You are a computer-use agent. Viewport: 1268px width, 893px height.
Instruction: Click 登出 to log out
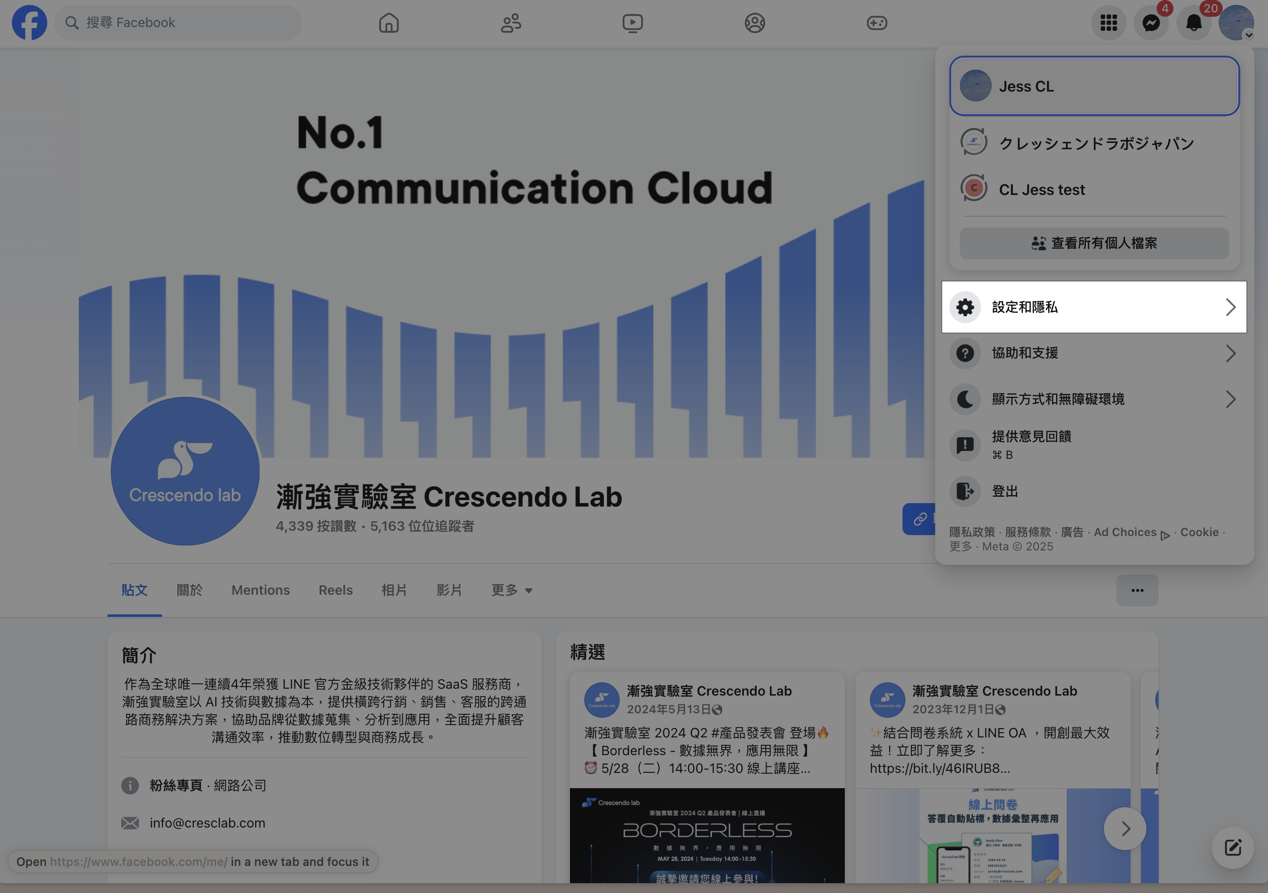tap(1095, 491)
